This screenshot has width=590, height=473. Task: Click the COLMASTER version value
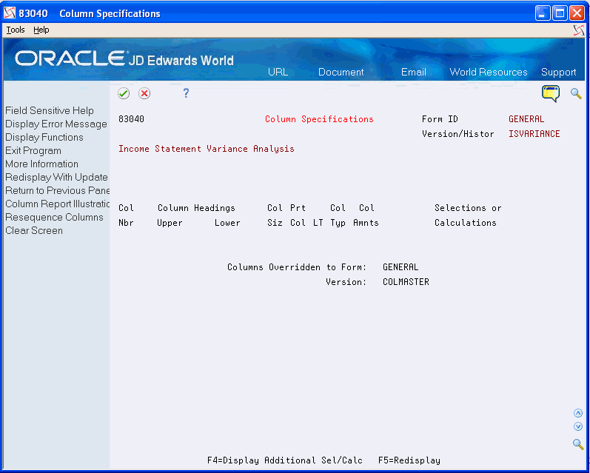coord(406,282)
